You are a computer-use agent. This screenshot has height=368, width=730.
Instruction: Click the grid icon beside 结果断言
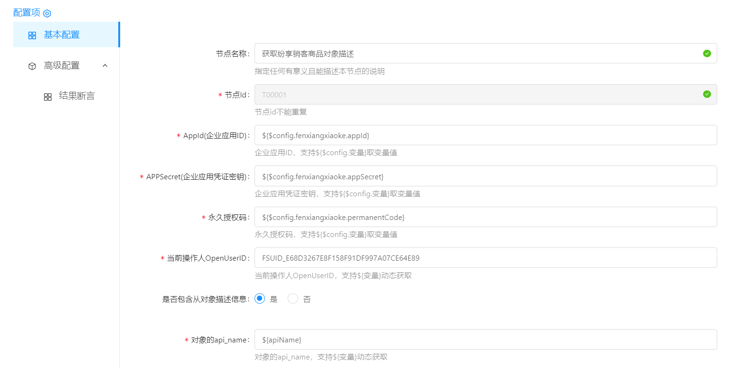pos(48,96)
